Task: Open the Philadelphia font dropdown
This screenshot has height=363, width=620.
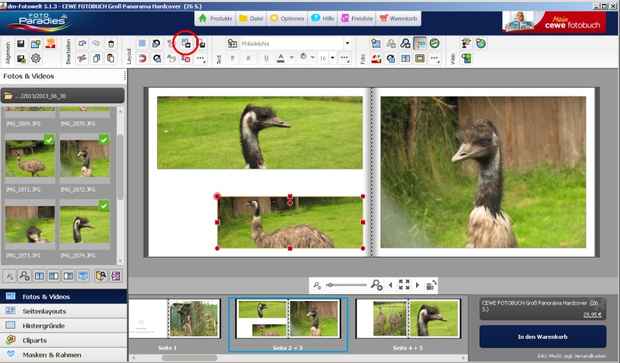Action: click(347, 43)
